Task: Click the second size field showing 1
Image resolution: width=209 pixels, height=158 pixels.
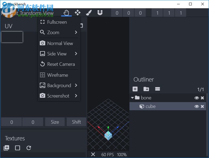Action: (x=169, y=13)
